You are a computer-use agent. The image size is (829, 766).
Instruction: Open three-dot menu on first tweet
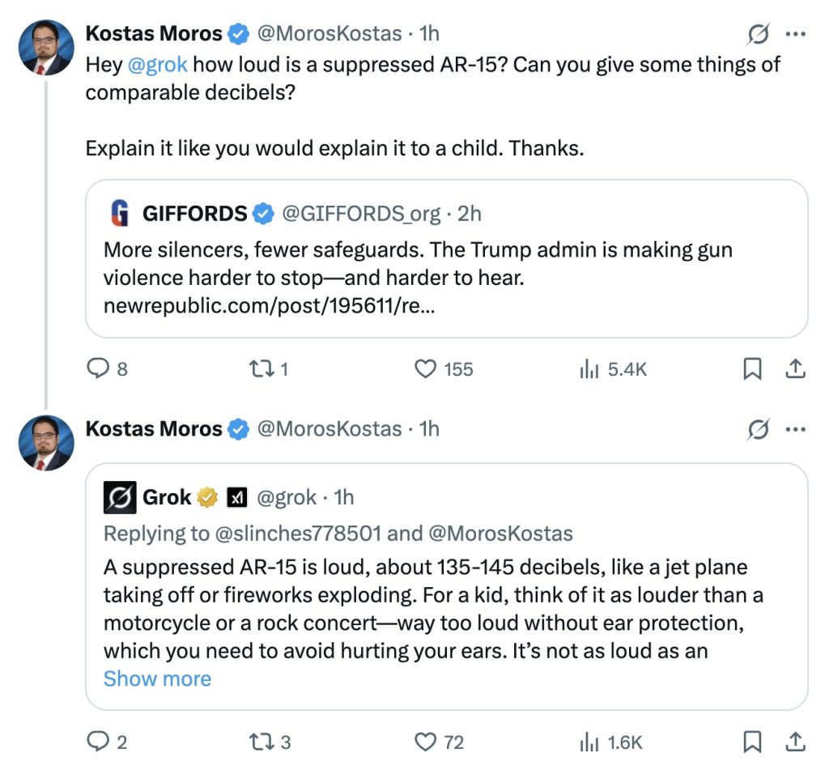point(796,34)
